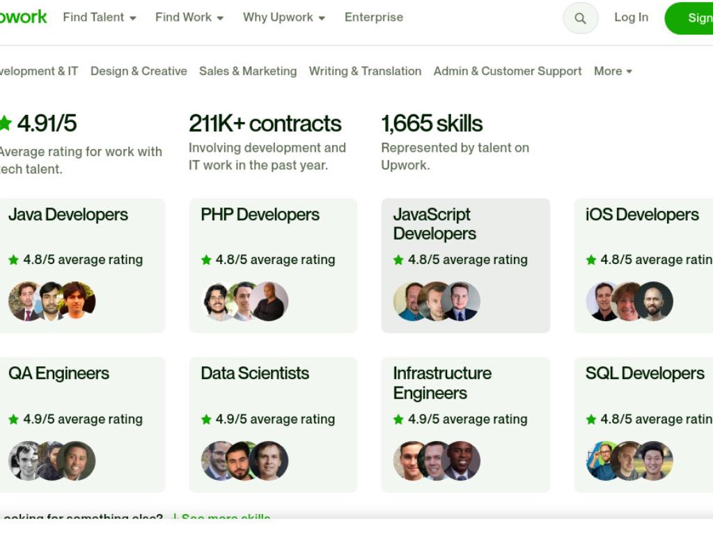The image size is (713, 535).
Task: Click 'Involving development and IT work' text
Action: point(267,157)
